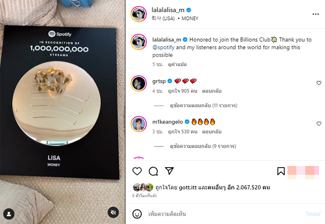The image size is (325, 224).
Task: Expand m1keangelo's 9 replies
Action: tap(203, 146)
